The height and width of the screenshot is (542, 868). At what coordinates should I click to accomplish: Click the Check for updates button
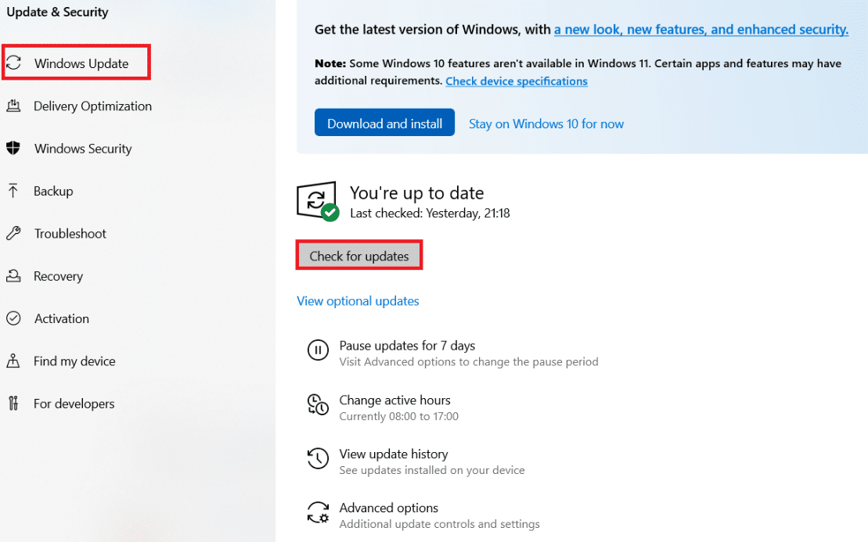click(358, 255)
